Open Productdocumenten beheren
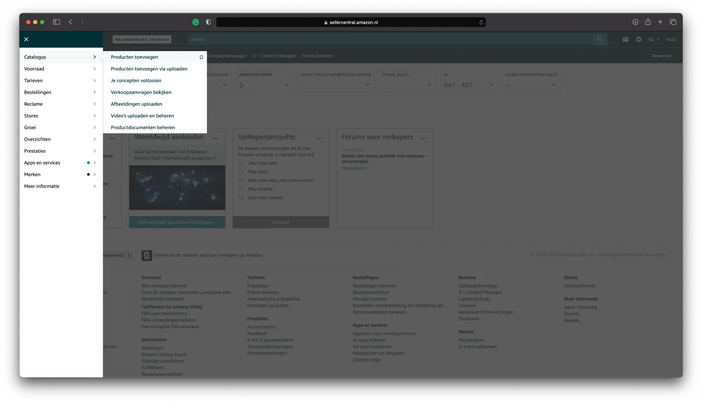Screen dimensions: 702x403 (x=143, y=127)
